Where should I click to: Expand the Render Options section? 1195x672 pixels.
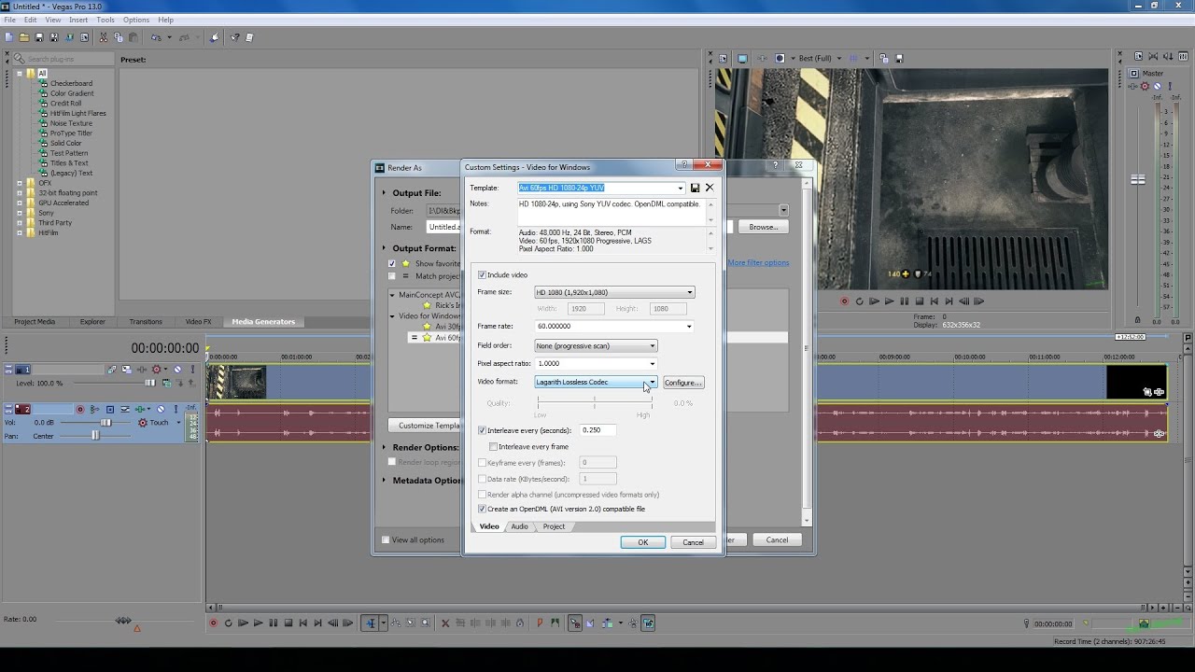tap(384, 447)
